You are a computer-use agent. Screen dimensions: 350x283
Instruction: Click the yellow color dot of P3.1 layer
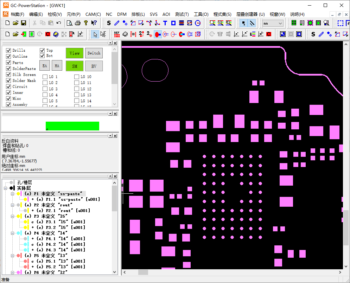click(x=25, y=222)
